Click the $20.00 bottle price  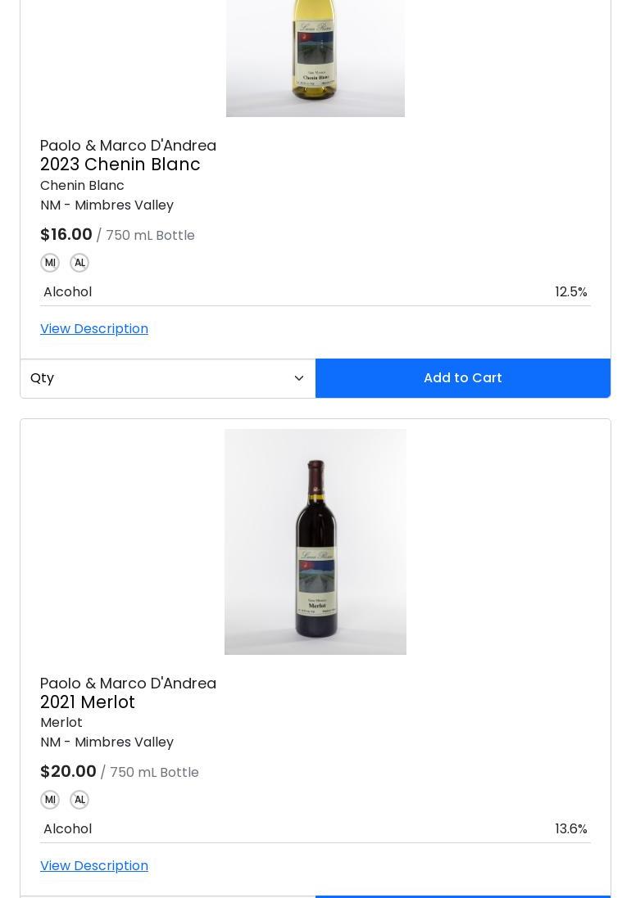68,772
